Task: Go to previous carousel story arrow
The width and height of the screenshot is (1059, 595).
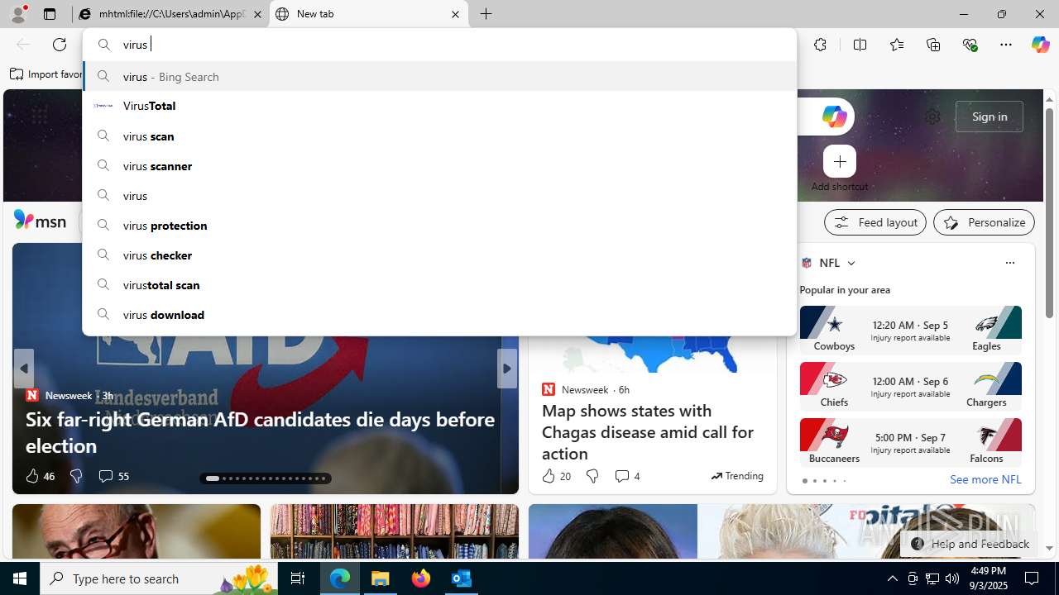Action: pos(23,369)
